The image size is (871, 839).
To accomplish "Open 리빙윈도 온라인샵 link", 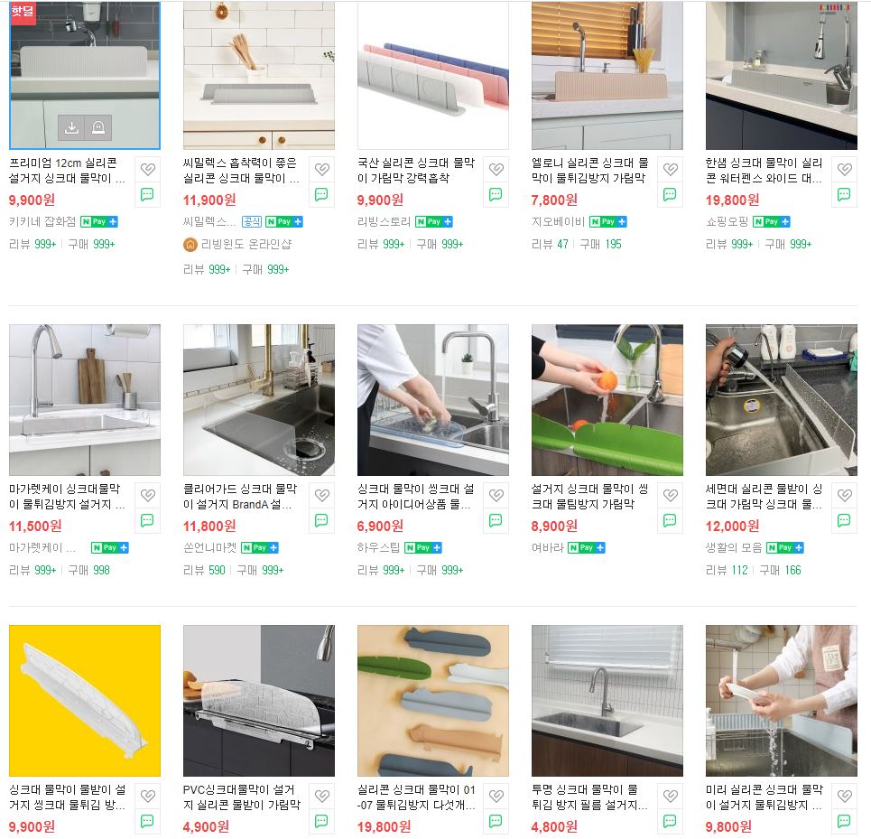I will (x=246, y=244).
